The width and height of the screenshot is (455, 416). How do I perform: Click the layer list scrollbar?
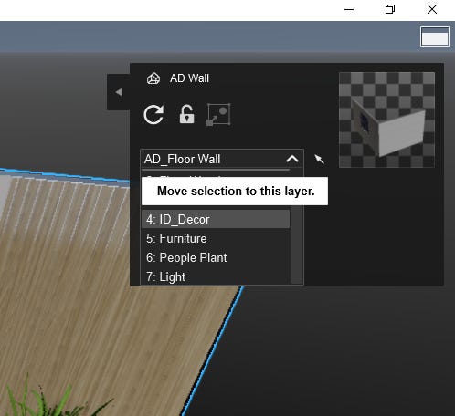click(296, 244)
